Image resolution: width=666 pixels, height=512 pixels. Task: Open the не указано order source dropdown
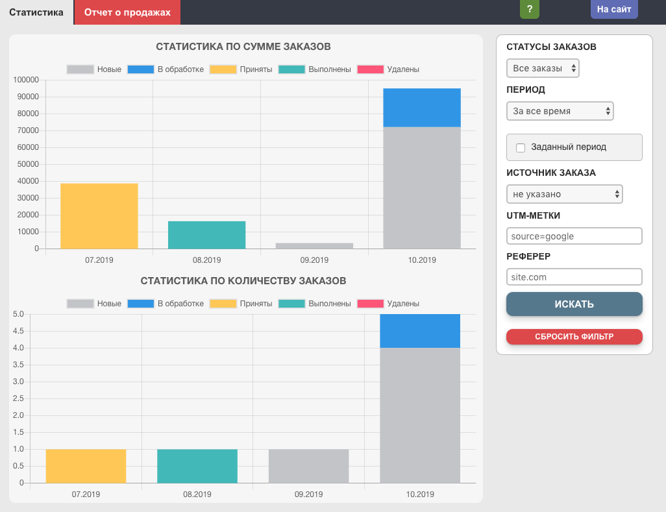point(565,194)
